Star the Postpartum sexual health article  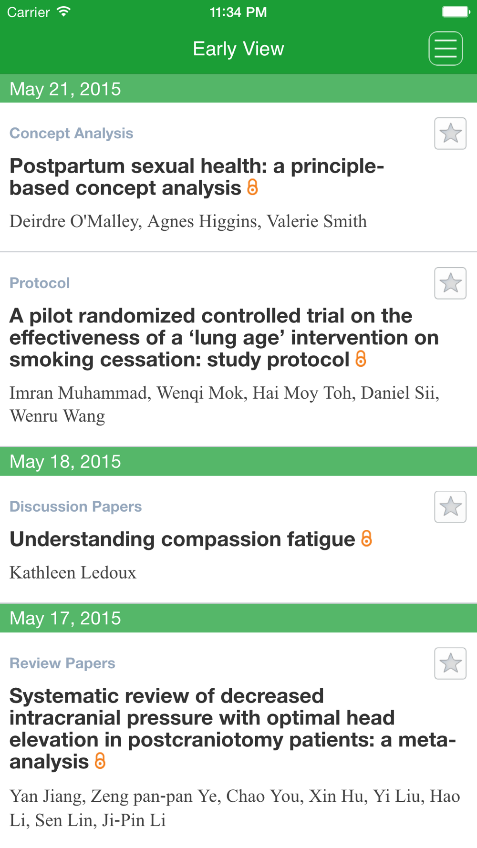tap(450, 134)
